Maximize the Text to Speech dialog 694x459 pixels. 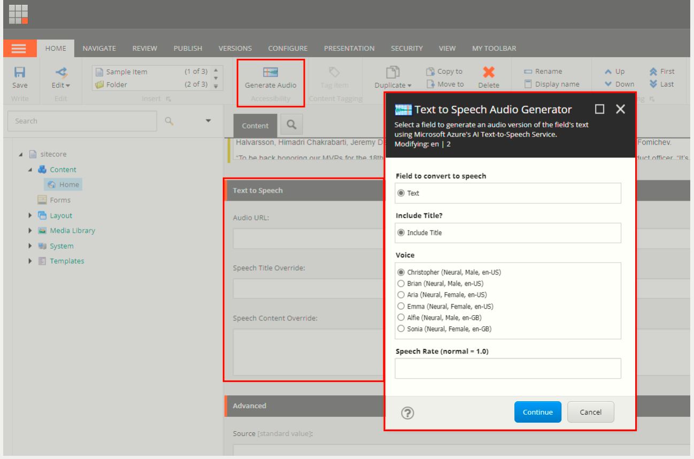click(600, 109)
